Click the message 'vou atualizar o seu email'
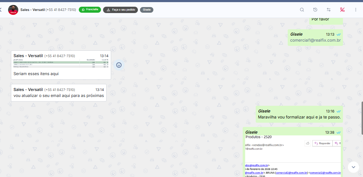The width and height of the screenshot is (363, 177). 58,96
